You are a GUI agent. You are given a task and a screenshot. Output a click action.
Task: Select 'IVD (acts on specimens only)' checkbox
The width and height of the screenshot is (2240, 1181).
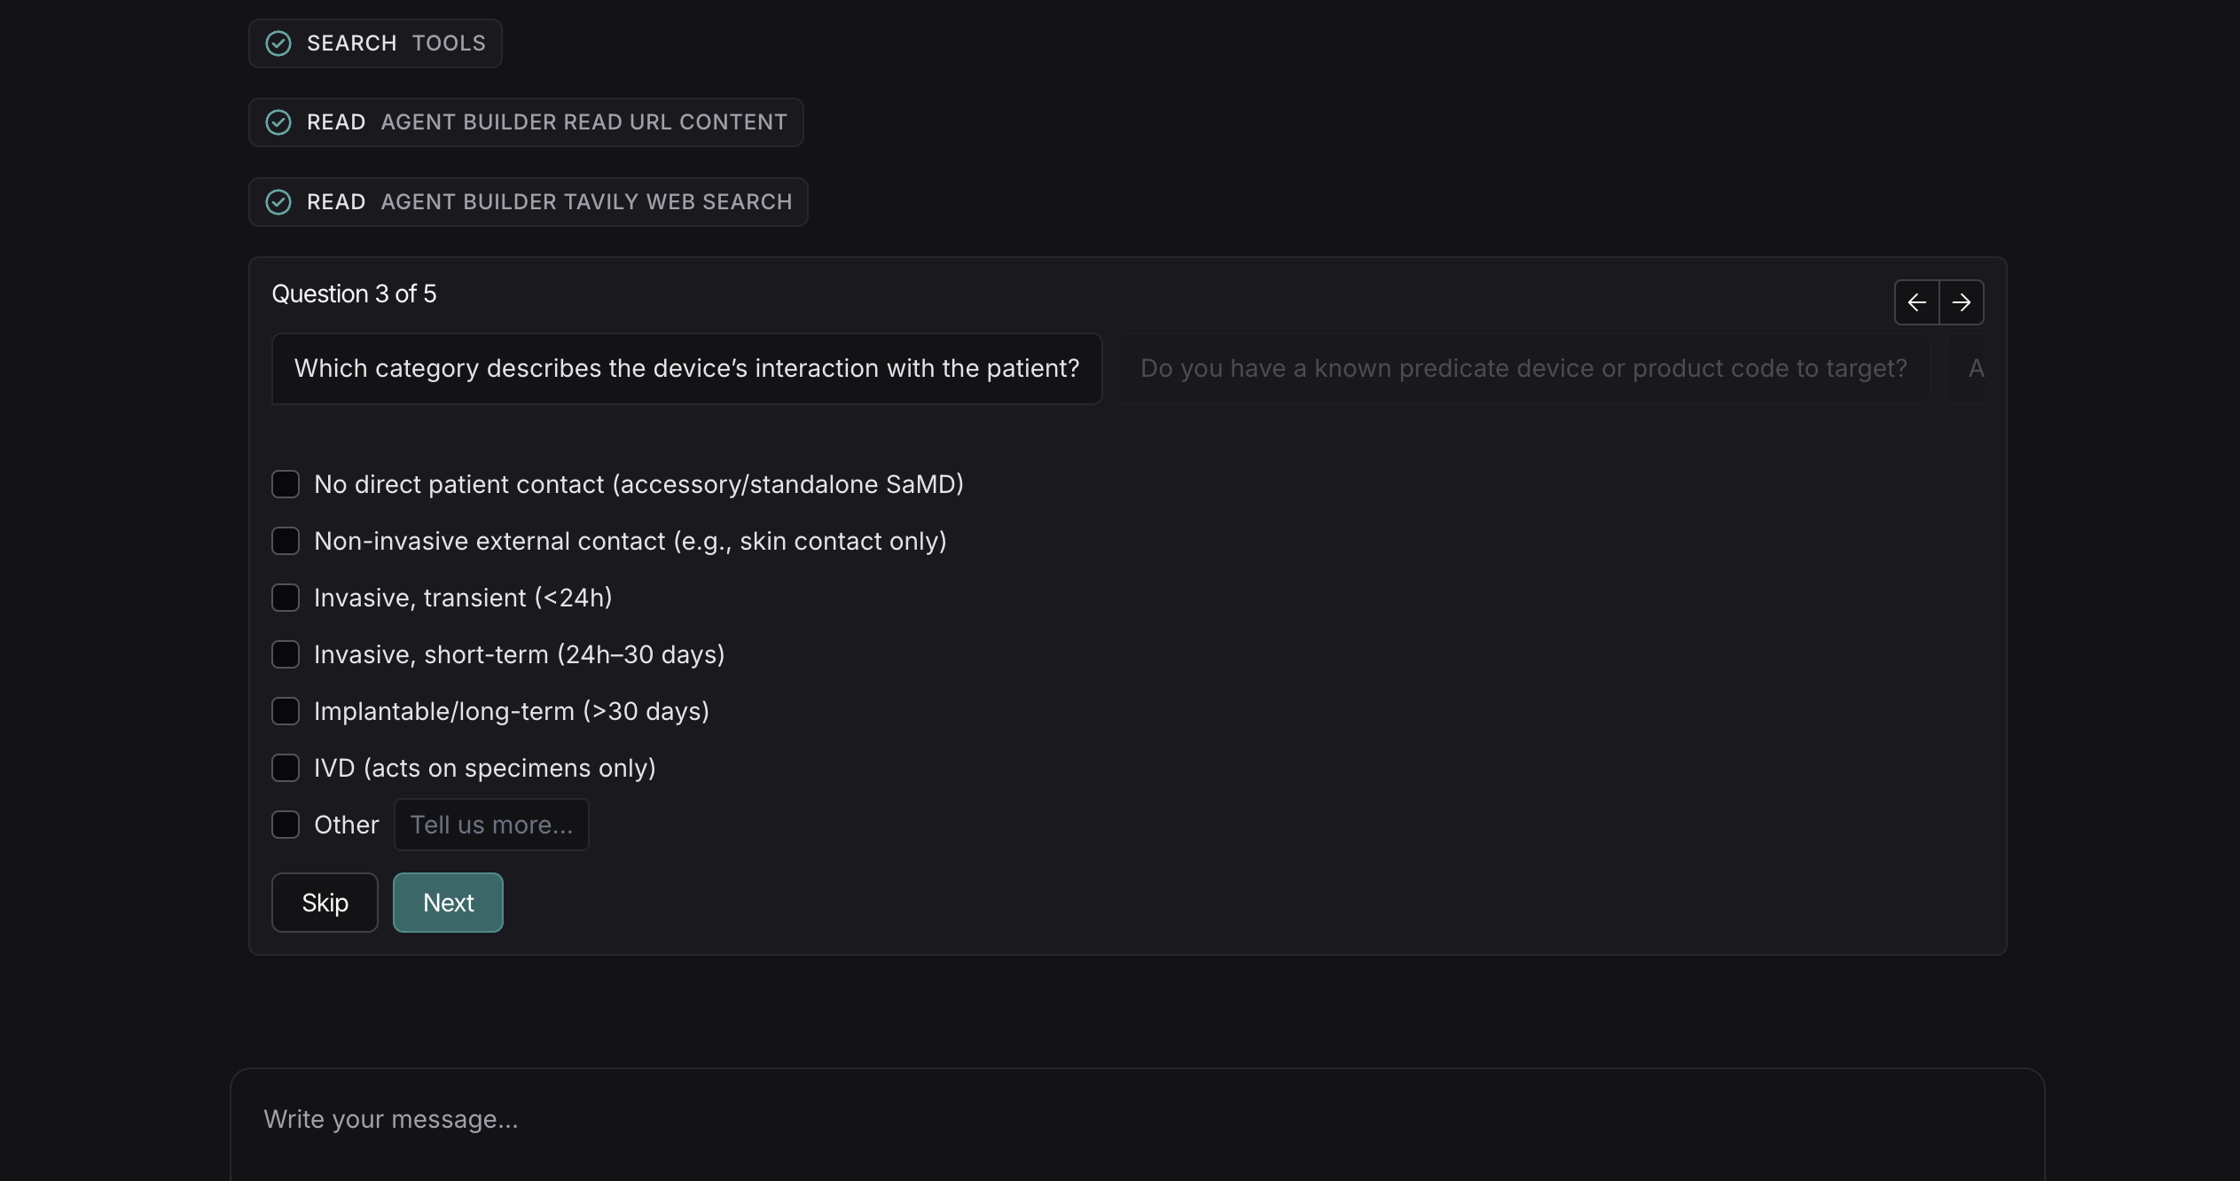point(286,768)
